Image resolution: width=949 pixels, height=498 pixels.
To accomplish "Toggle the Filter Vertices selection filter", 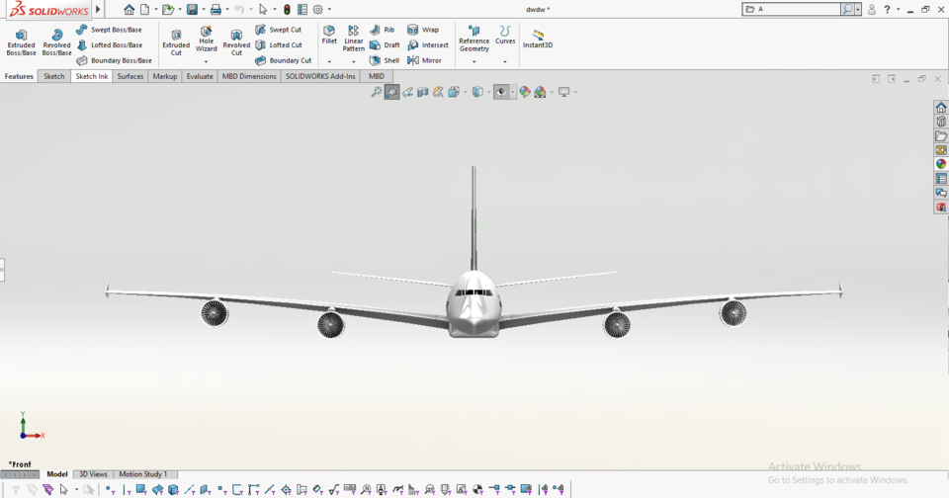I will [x=109, y=489].
